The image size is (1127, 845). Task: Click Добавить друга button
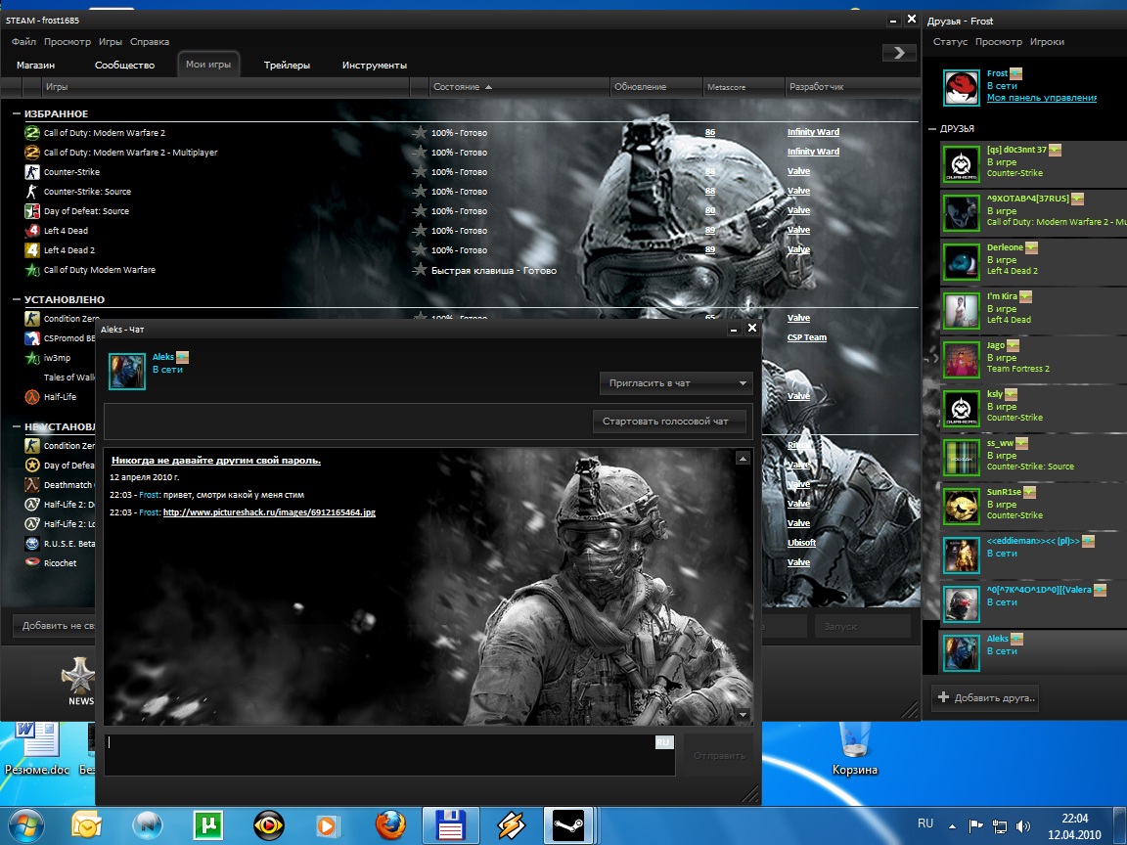[985, 697]
